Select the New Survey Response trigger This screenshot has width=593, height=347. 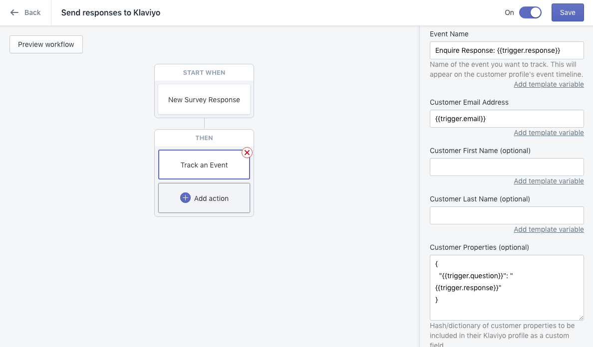[204, 100]
